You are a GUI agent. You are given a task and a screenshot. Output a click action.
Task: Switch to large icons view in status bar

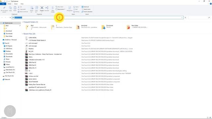[210, 118]
